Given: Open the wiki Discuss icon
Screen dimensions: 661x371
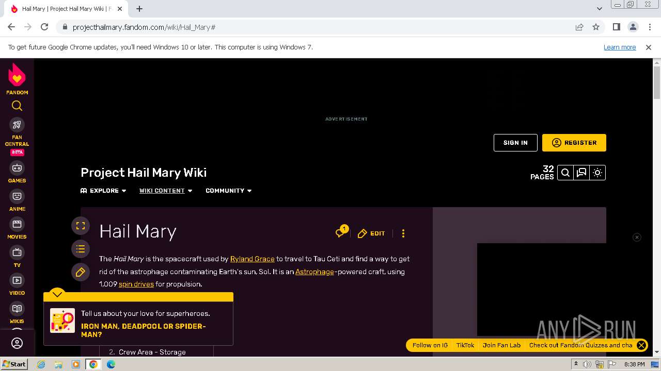Looking at the screenshot, I should click(581, 173).
